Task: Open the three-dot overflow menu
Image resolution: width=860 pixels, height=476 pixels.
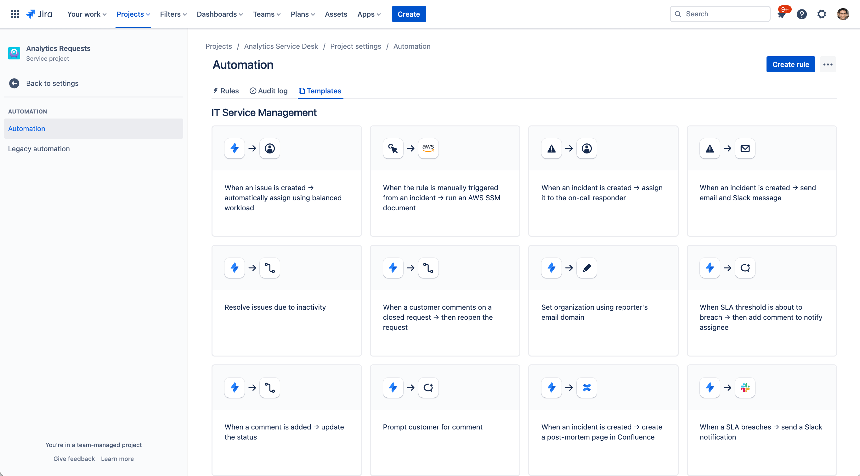Action: pyautogui.click(x=828, y=64)
